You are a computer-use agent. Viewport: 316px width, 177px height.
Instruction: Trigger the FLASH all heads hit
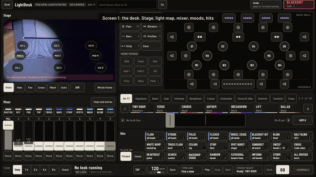pyautogui.click(x=155, y=136)
